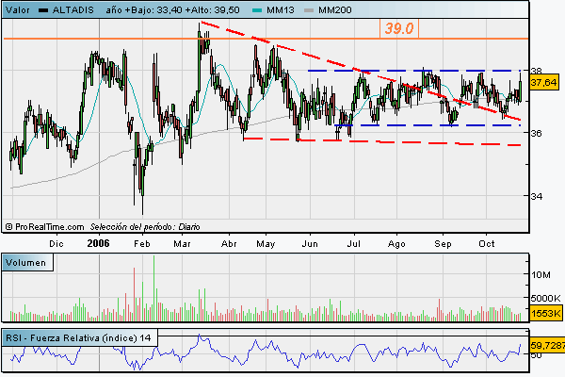Screen dimensions: 565x377
Task: Click the 50 level RSI axis label
Action: pos(536,355)
